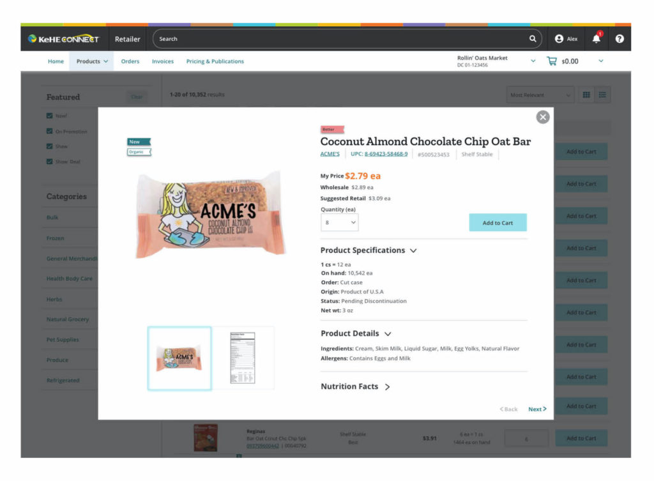The height and width of the screenshot is (481, 654).
Task: Toggle the New filter checkbox
Action: 50,116
